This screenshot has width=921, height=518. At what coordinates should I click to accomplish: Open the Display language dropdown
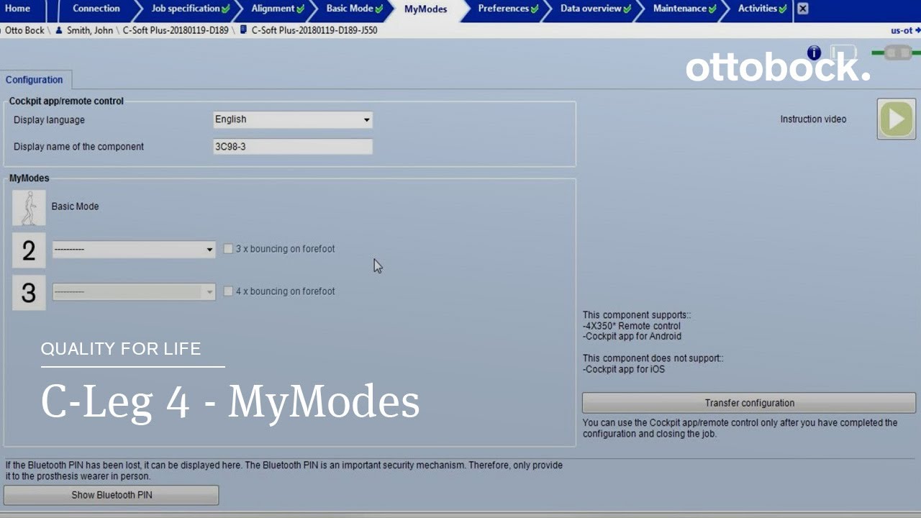pos(293,119)
